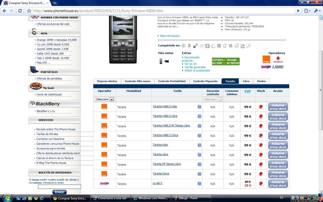Share on Delicious via the checkered squares icon
The height and width of the screenshot is (202, 323).
coord(196,46)
